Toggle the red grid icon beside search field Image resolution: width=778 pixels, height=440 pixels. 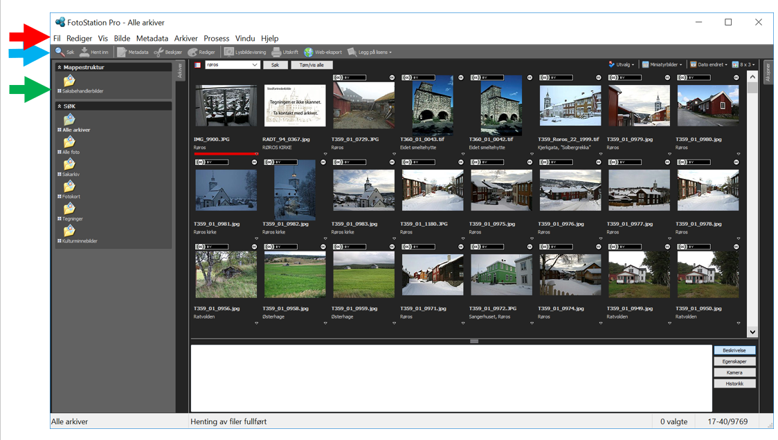tap(197, 65)
